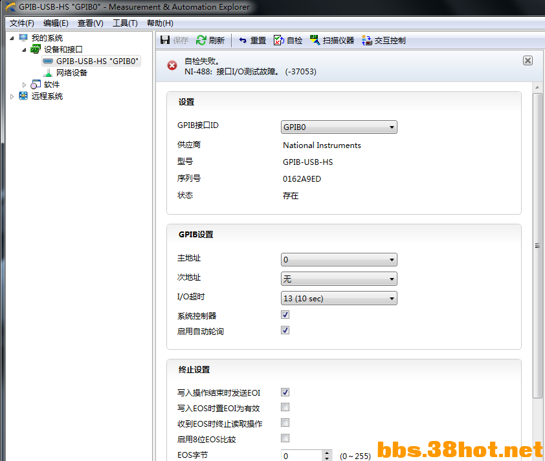The height and width of the screenshot is (461, 545).
Task: Click the Scan for Instruments (扫描仪器) icon
Action: (x=315, y=40)
